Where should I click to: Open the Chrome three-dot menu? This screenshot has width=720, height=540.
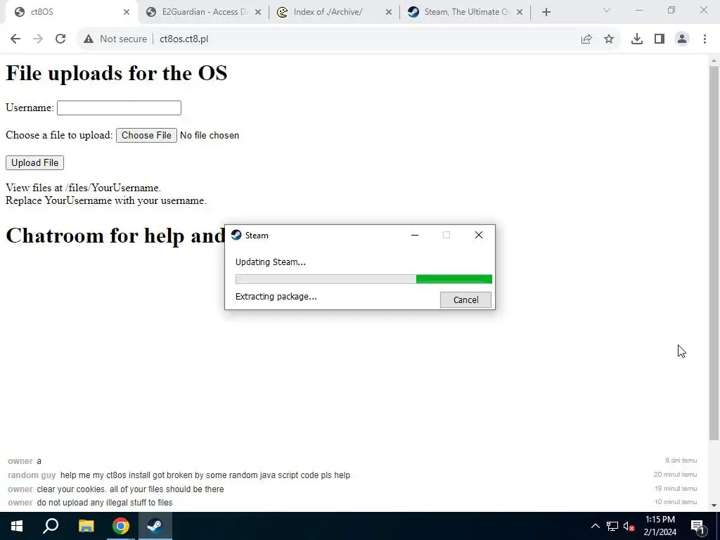tap(705, 39)
